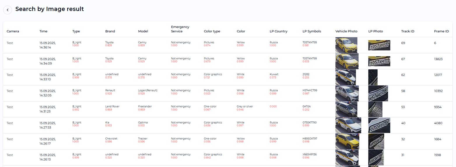Click the Time column header
This screenshot has width=456, height=167.
point(43,31)
